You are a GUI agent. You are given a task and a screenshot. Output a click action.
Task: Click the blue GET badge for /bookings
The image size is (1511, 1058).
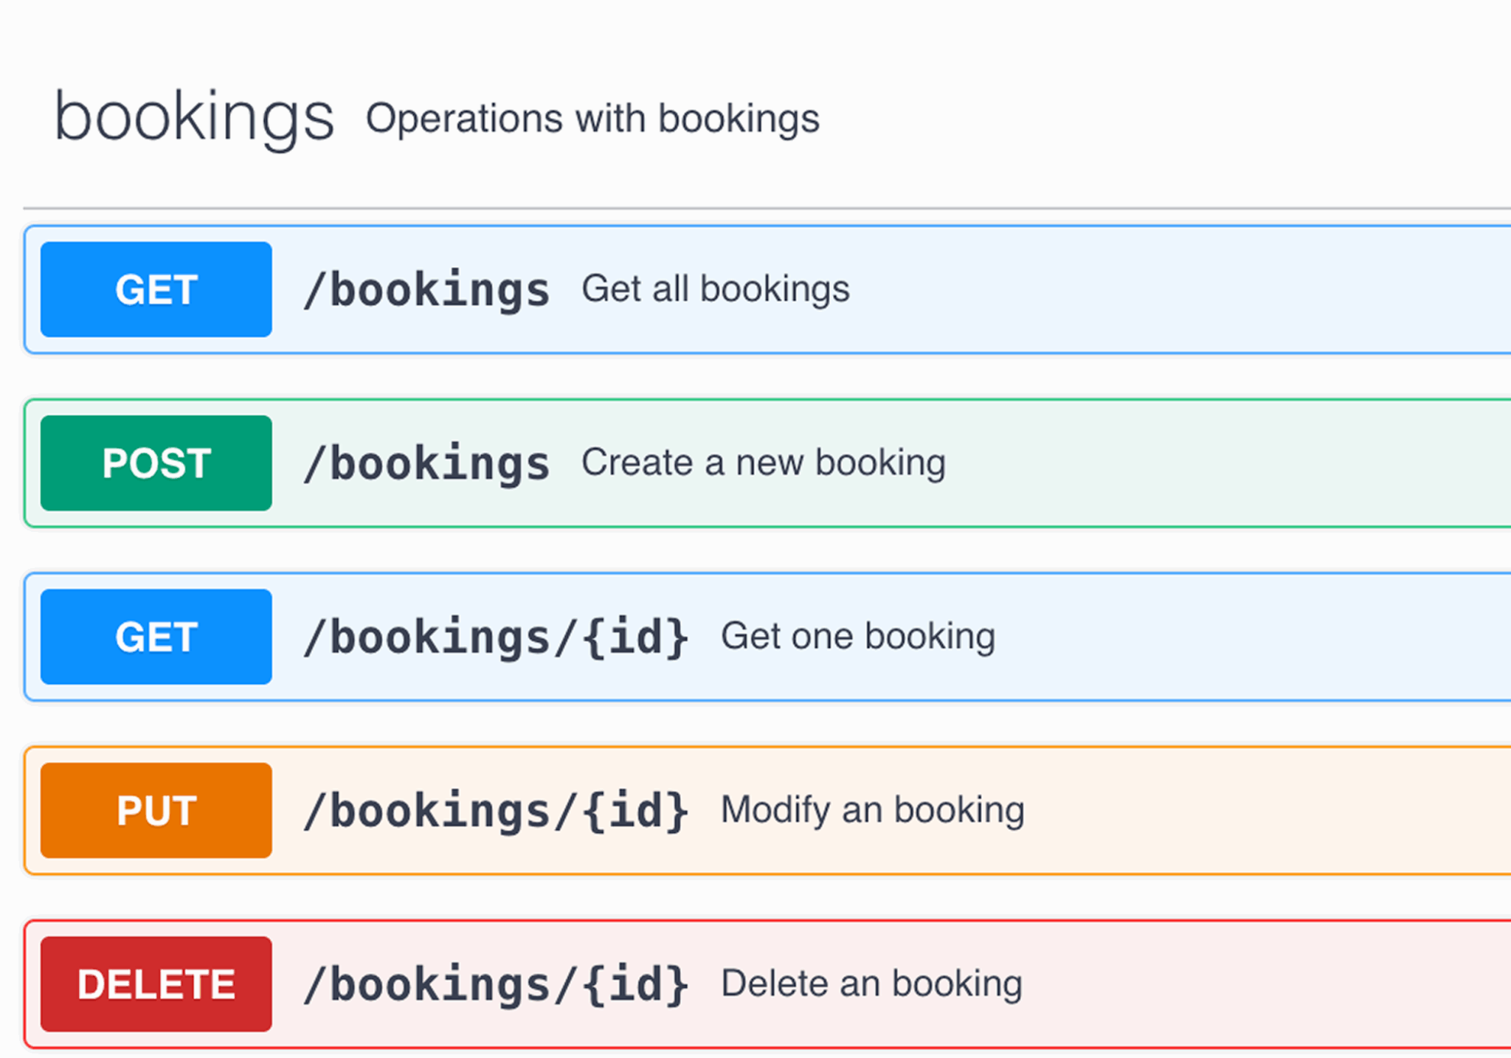(156, 289)
